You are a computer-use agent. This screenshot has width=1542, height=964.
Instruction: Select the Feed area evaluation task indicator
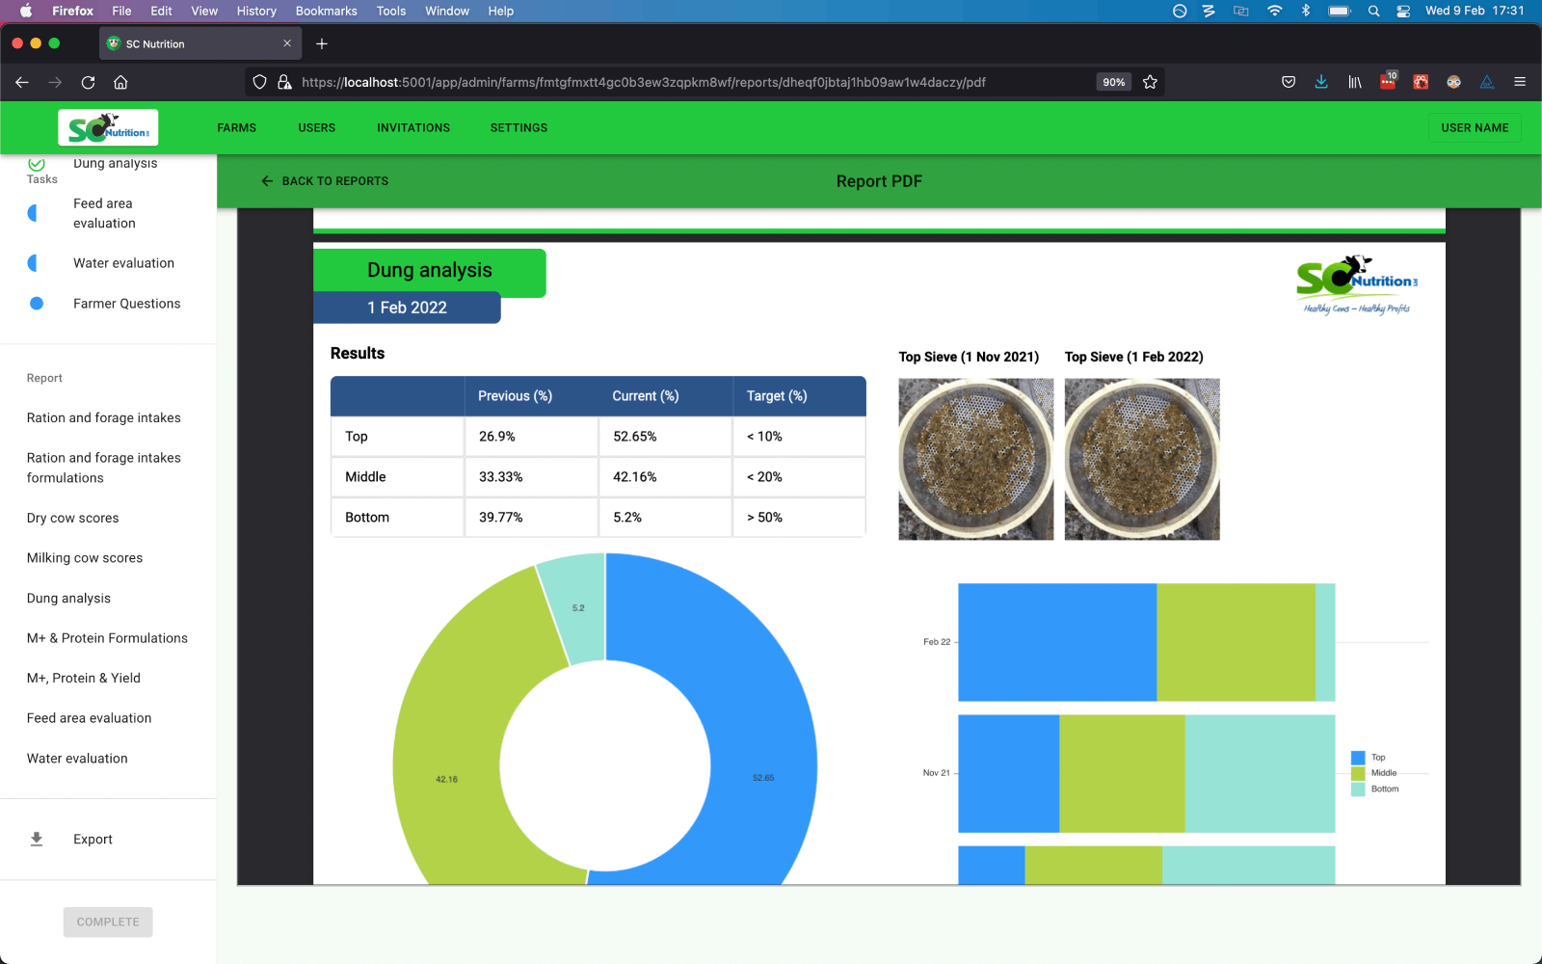[x=35, y=213]
